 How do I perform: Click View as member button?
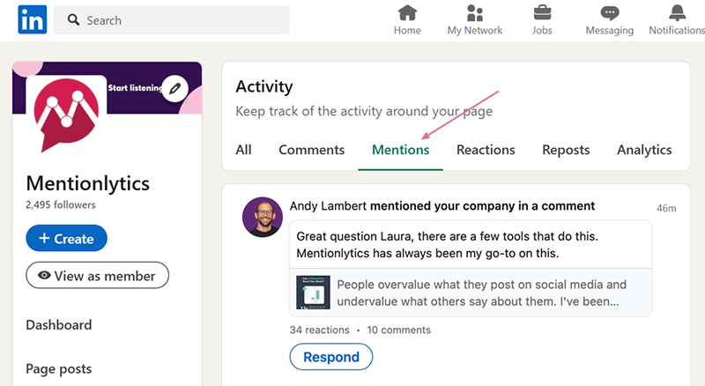[x=98, y=275]
